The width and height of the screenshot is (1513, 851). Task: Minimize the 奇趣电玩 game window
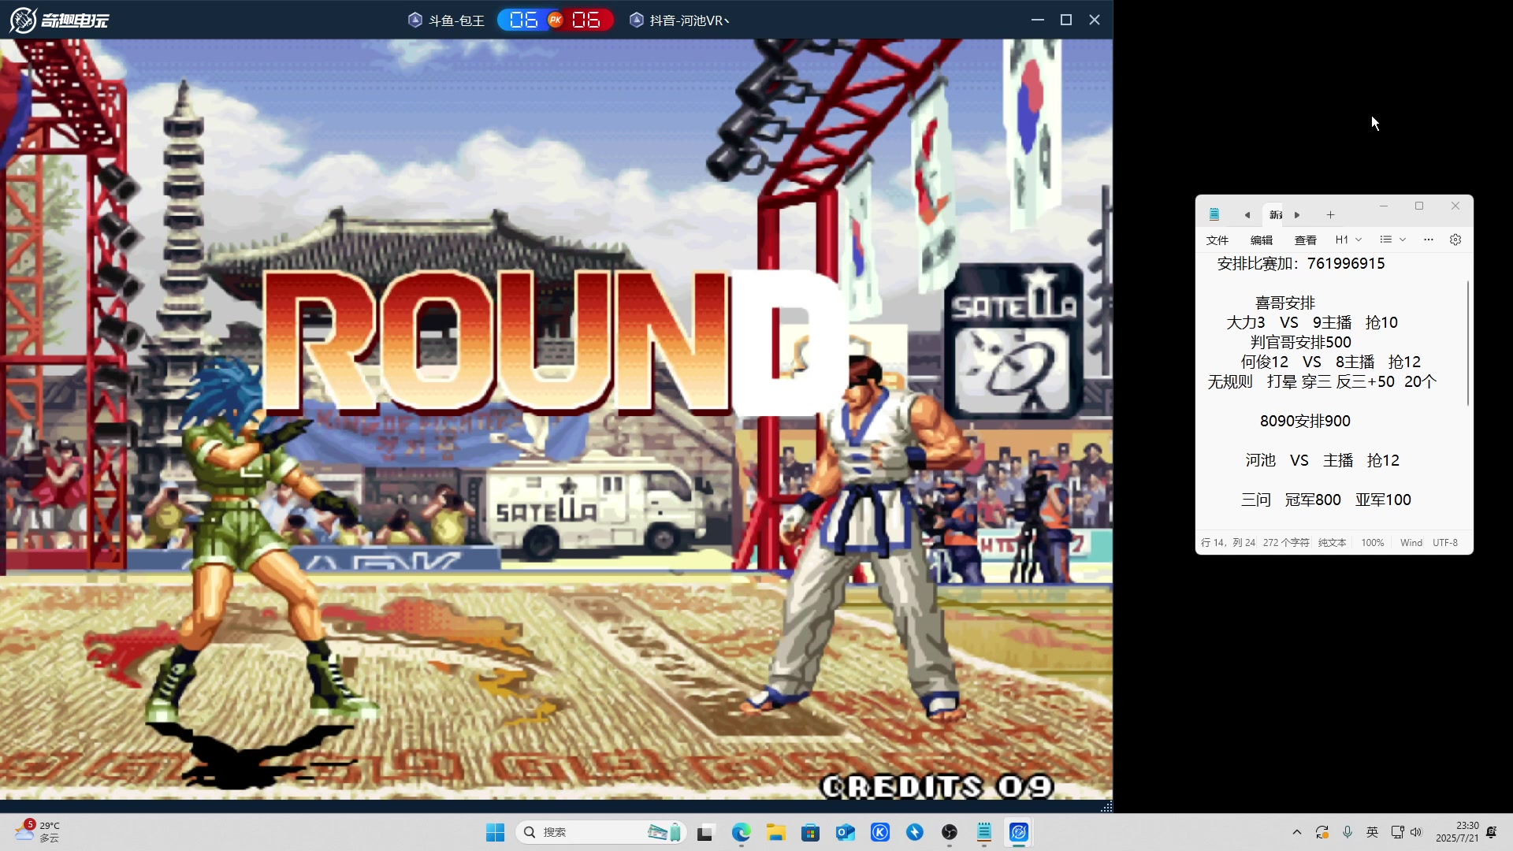[1038, 20]
